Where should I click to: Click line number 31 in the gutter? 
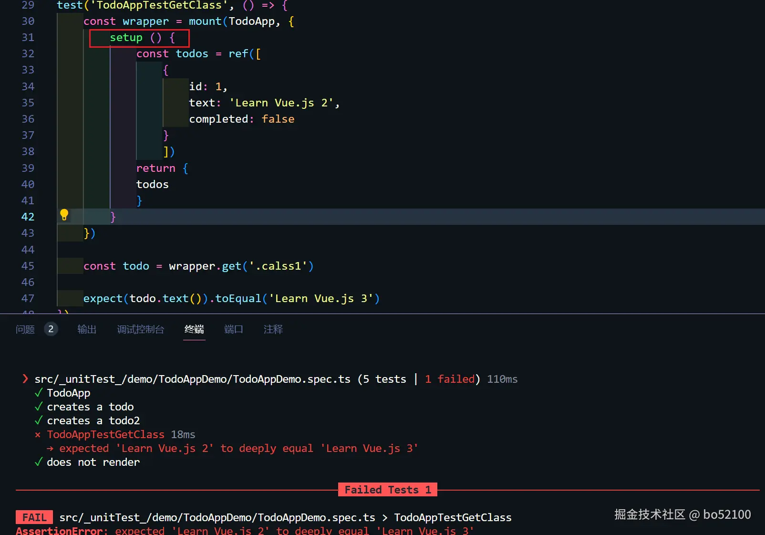click(28, 37)
